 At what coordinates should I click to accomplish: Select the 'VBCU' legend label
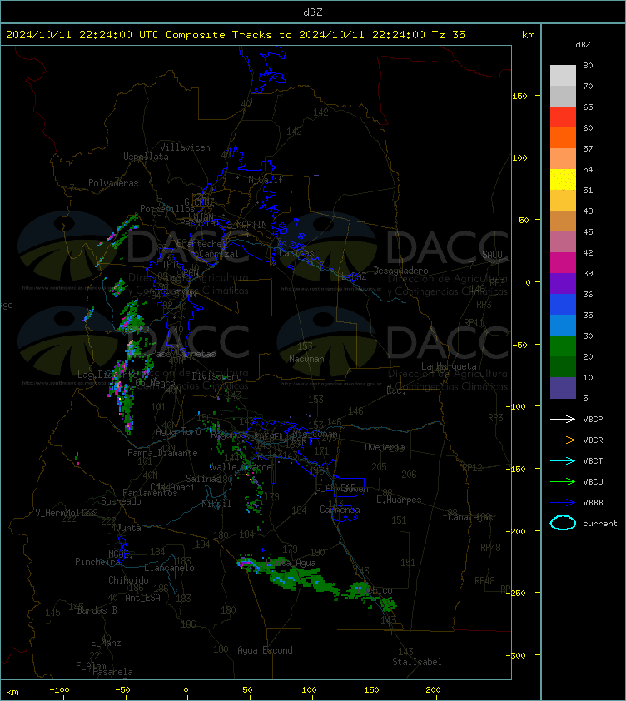(593, 481)
